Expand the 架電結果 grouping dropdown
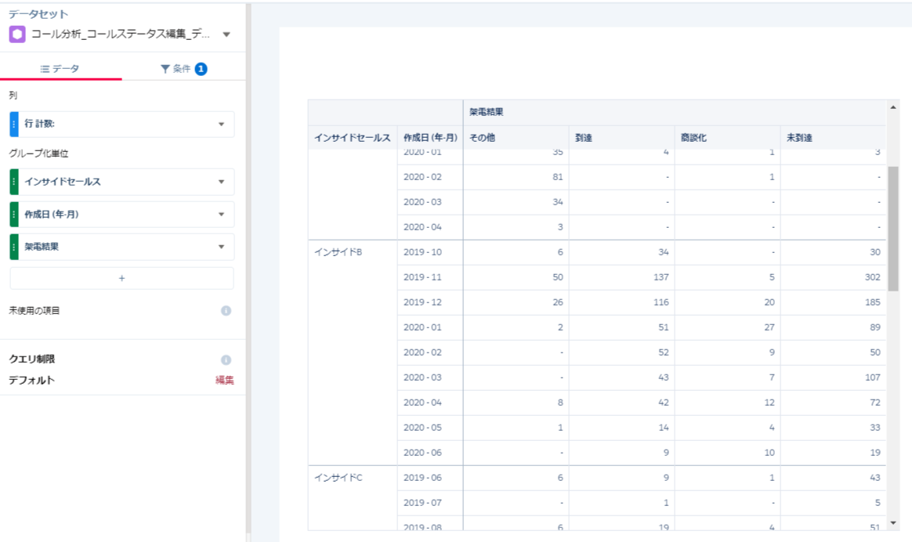This screenshot has height=542, width=912. click(221, 246)
